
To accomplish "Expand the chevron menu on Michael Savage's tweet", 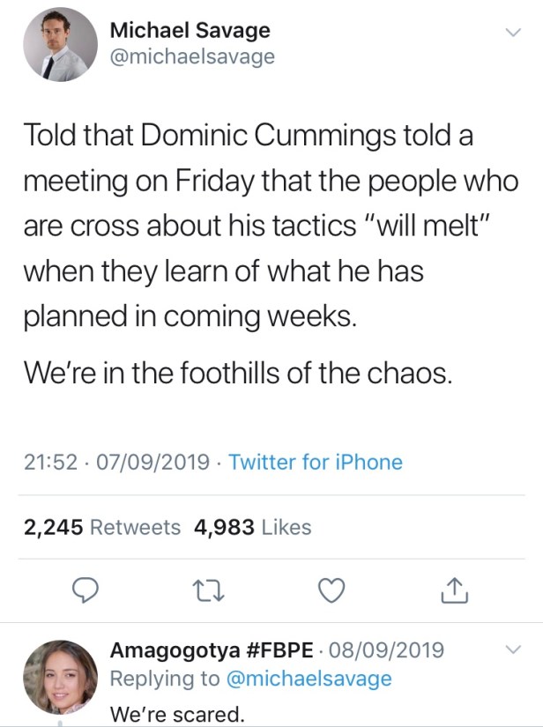I will pos(510,33).
